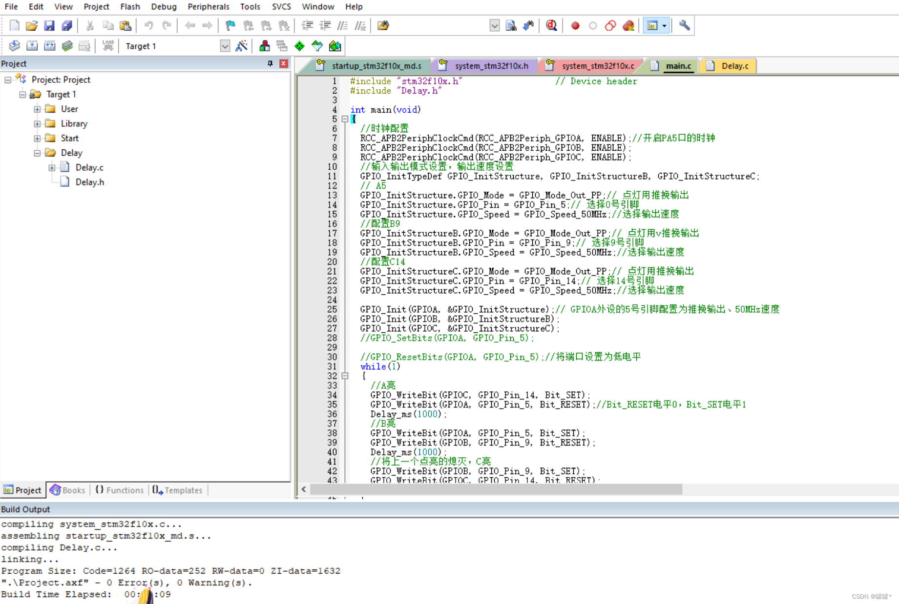This screenshot has width=899, height=604.
Task: Open Options for Target with the magic wand icon
Action: point(242,46)
